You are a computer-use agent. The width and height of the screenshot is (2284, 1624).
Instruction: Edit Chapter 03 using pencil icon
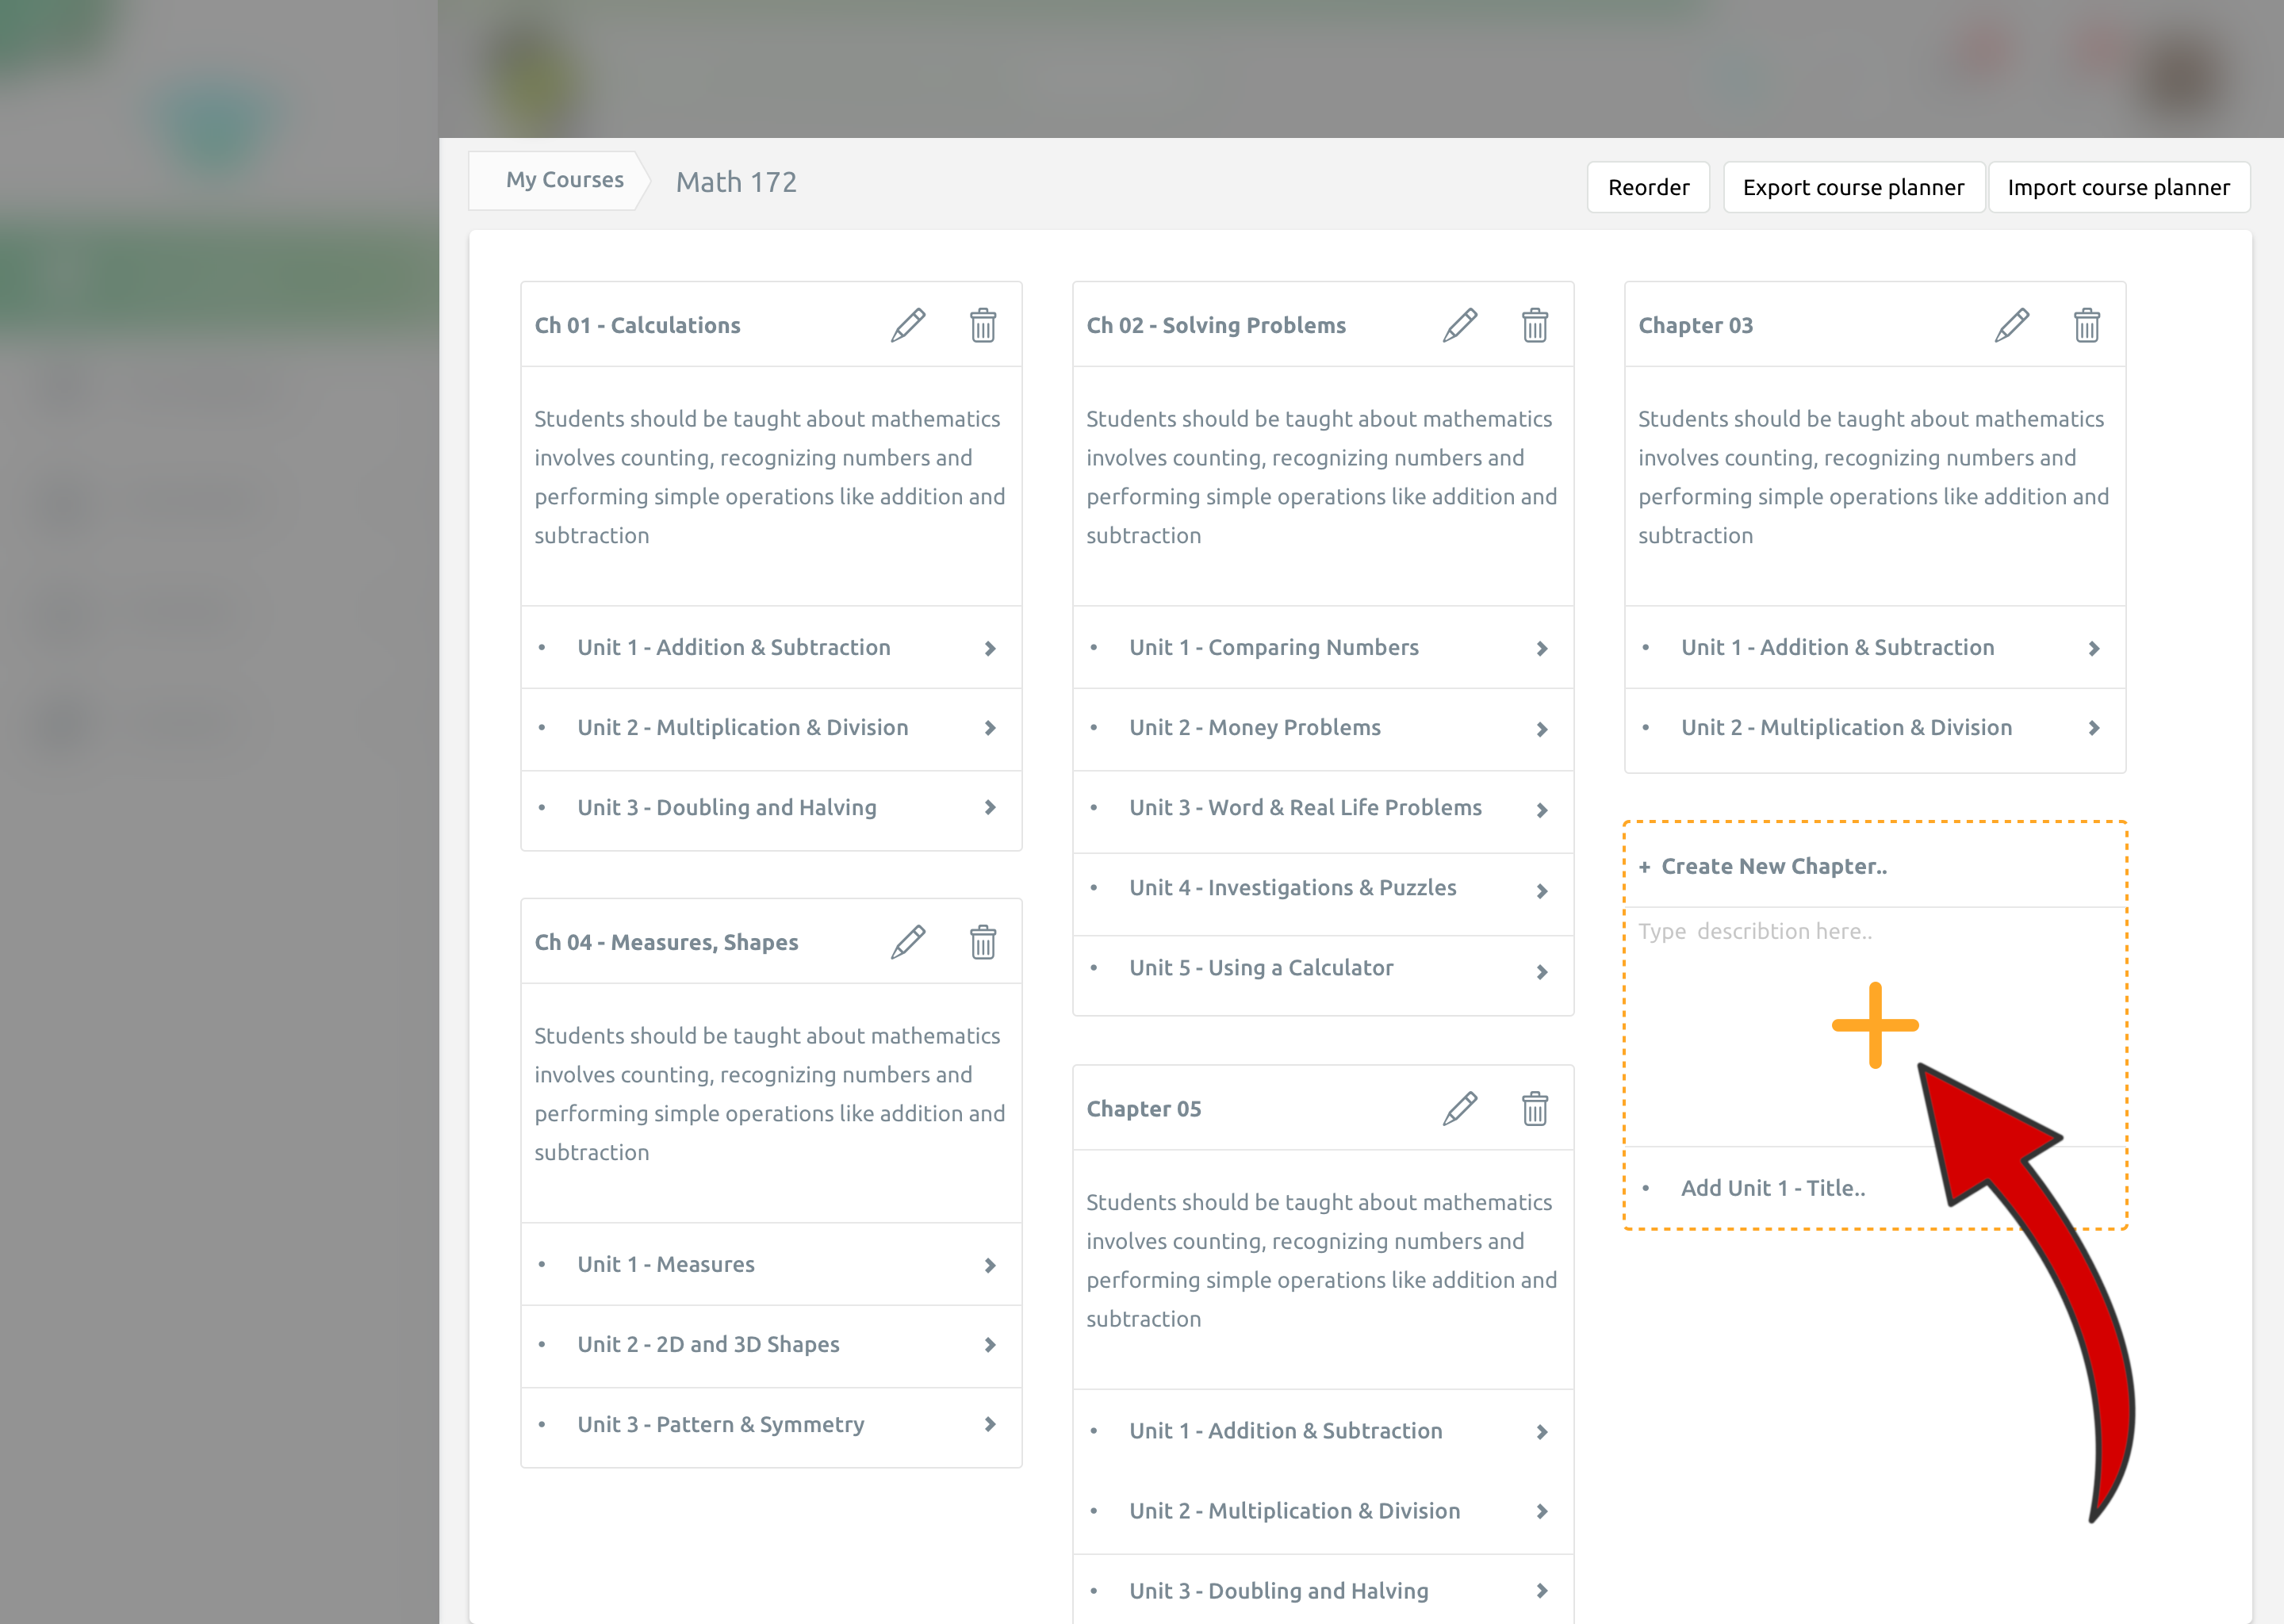(2011, 325)
